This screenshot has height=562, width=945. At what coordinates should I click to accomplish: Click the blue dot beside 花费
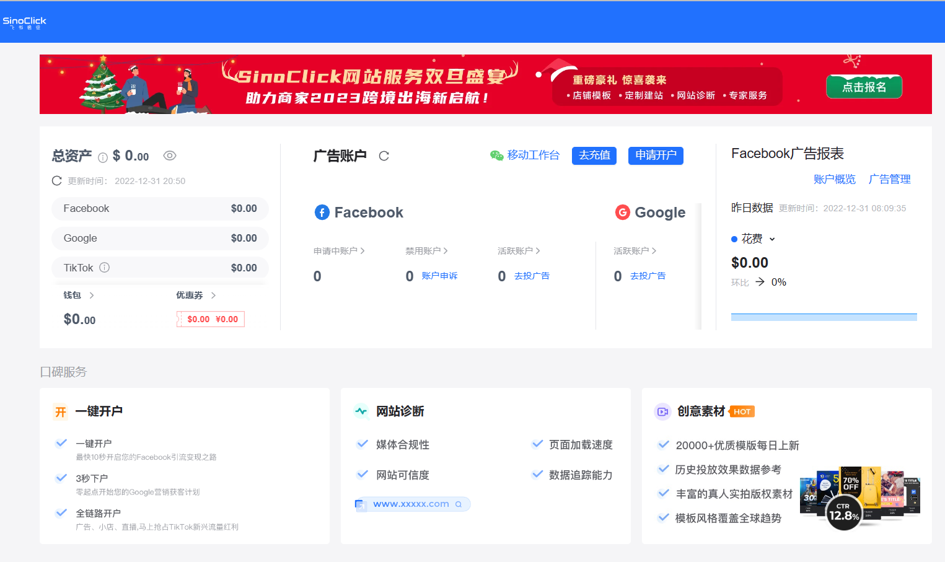coord(734,239)
